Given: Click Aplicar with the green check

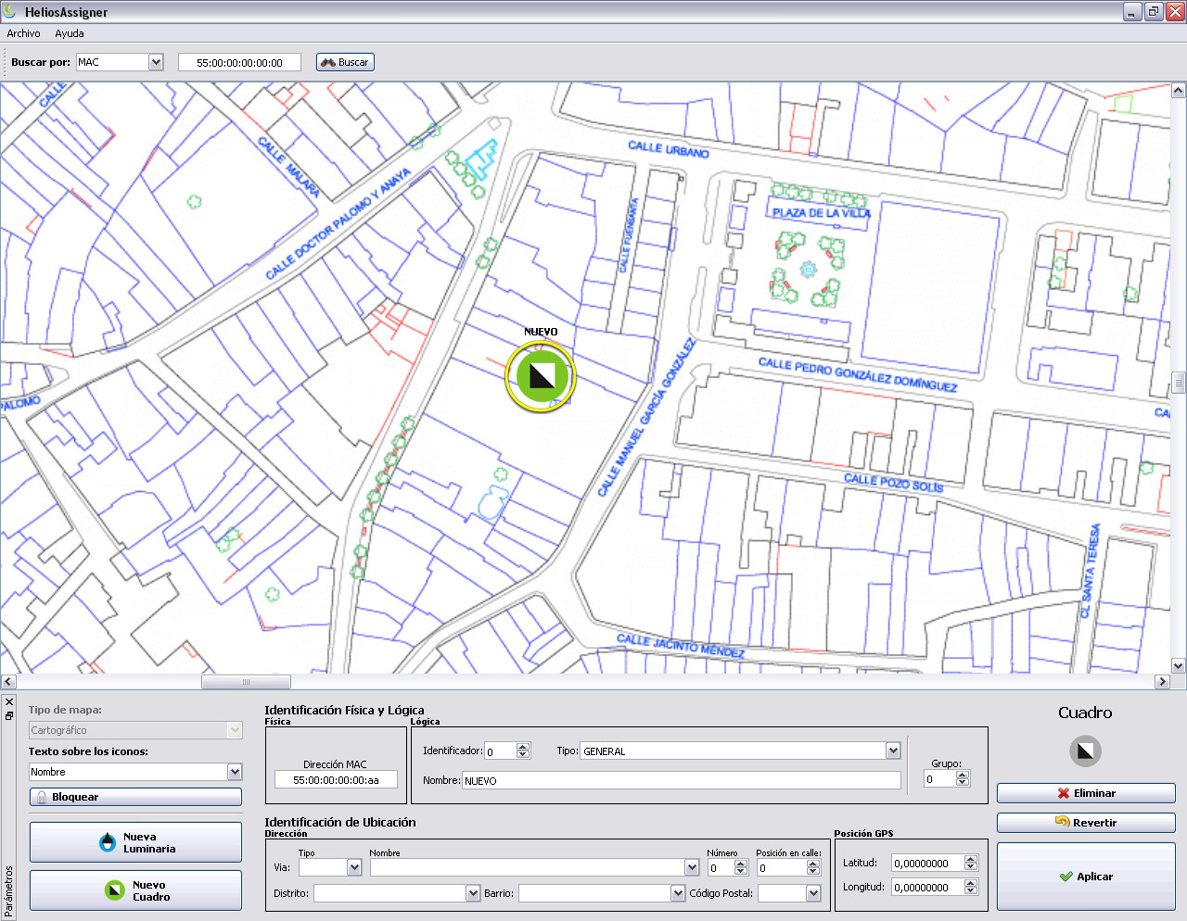Looking at the screenshot, I should coord(1086,877).
